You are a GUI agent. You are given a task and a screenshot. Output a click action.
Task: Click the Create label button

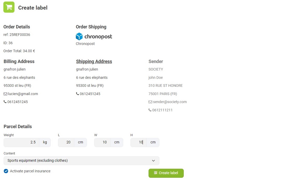(x=166, y=173)
